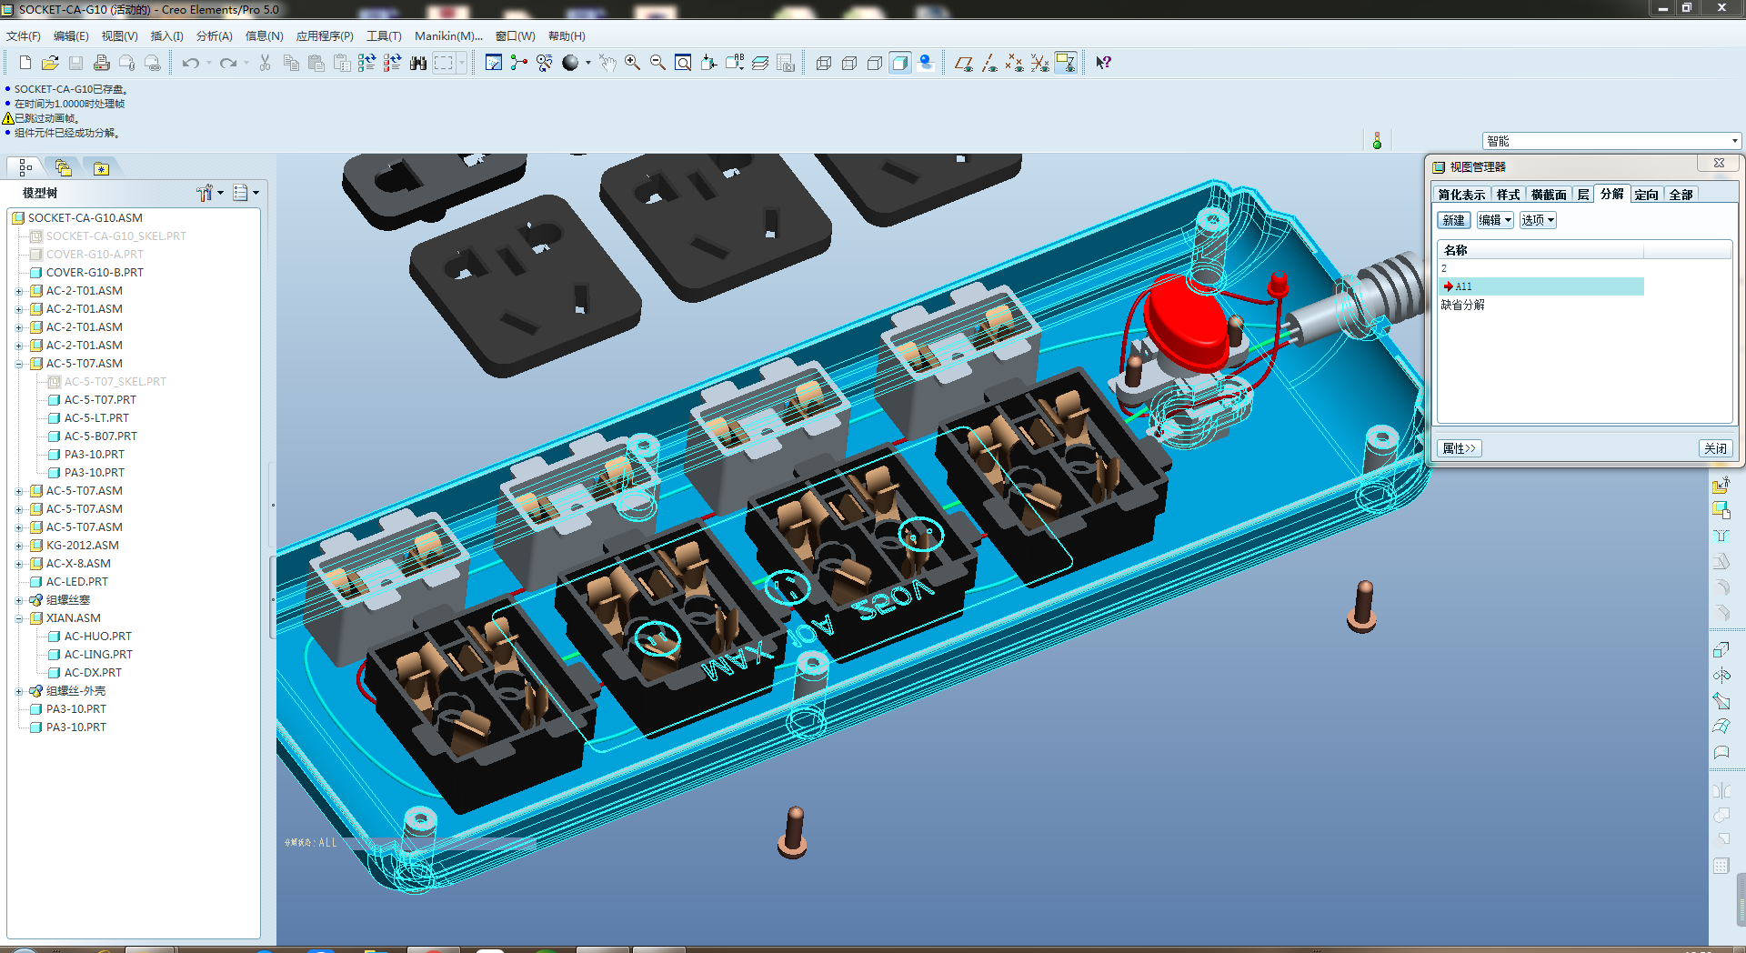Toggle annotation display icon
Viewport: 1746px width, 953px height.
click(x=1066, y=63)
